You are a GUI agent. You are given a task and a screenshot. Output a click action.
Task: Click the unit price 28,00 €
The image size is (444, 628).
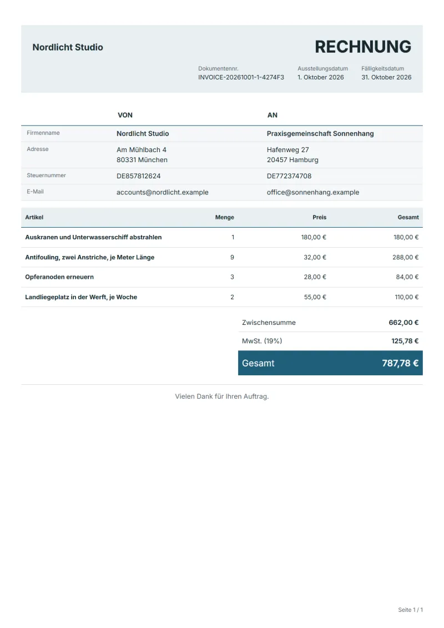[315, 277]
